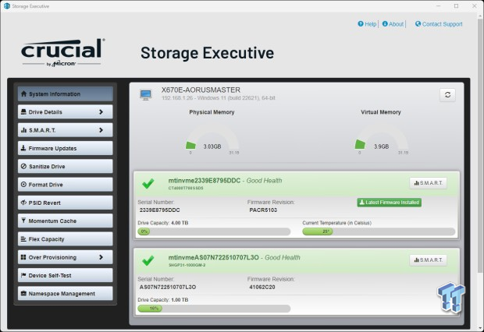Click the refresh icon button
This screenshot has width=484, height=332.
point(447,95)
